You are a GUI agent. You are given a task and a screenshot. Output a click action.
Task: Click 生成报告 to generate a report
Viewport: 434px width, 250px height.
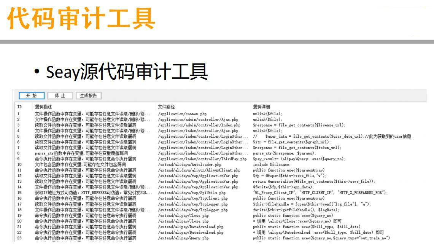(88, 95)
